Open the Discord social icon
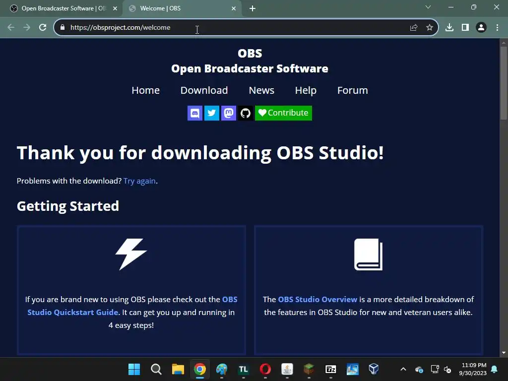The width and height of the screenshot is (508, 381). click(194, 113)
